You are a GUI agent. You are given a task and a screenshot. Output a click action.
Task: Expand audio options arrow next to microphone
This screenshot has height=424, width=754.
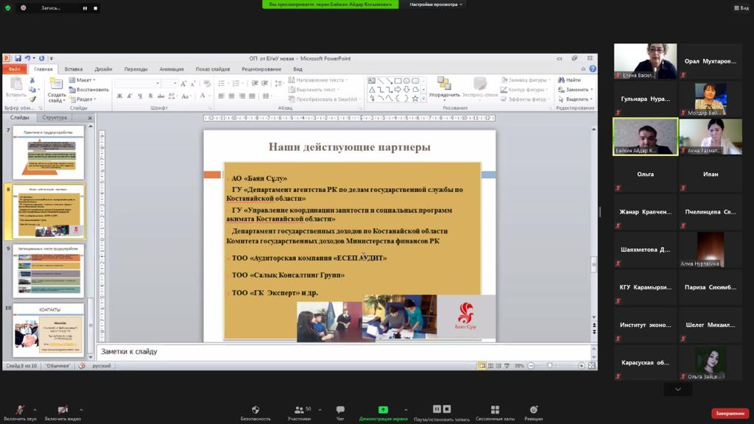(x=35, y=409)
